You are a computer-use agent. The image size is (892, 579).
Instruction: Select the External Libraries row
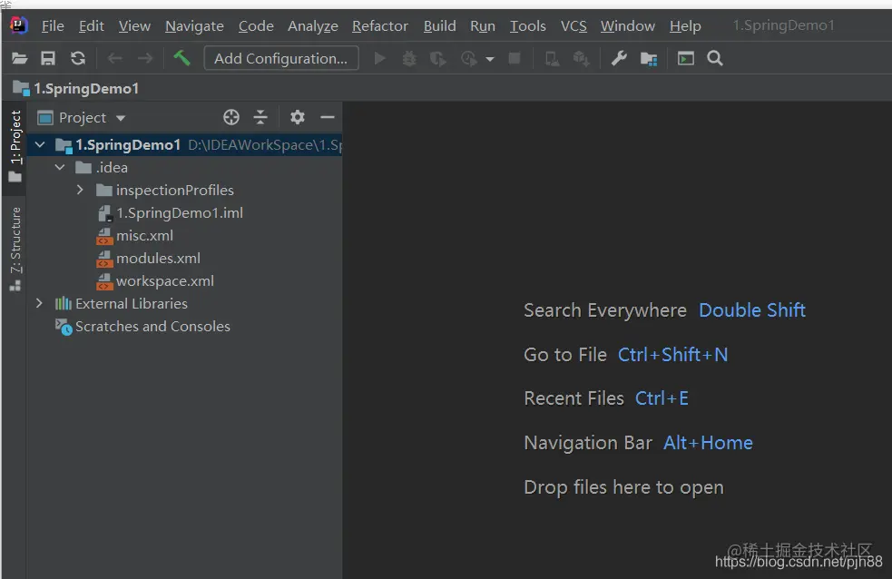pos(185,304)
